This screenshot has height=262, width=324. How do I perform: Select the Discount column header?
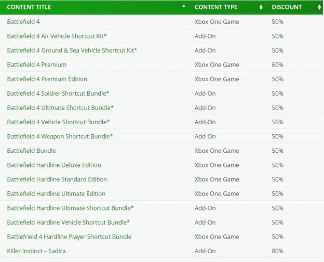coord(287,7)
